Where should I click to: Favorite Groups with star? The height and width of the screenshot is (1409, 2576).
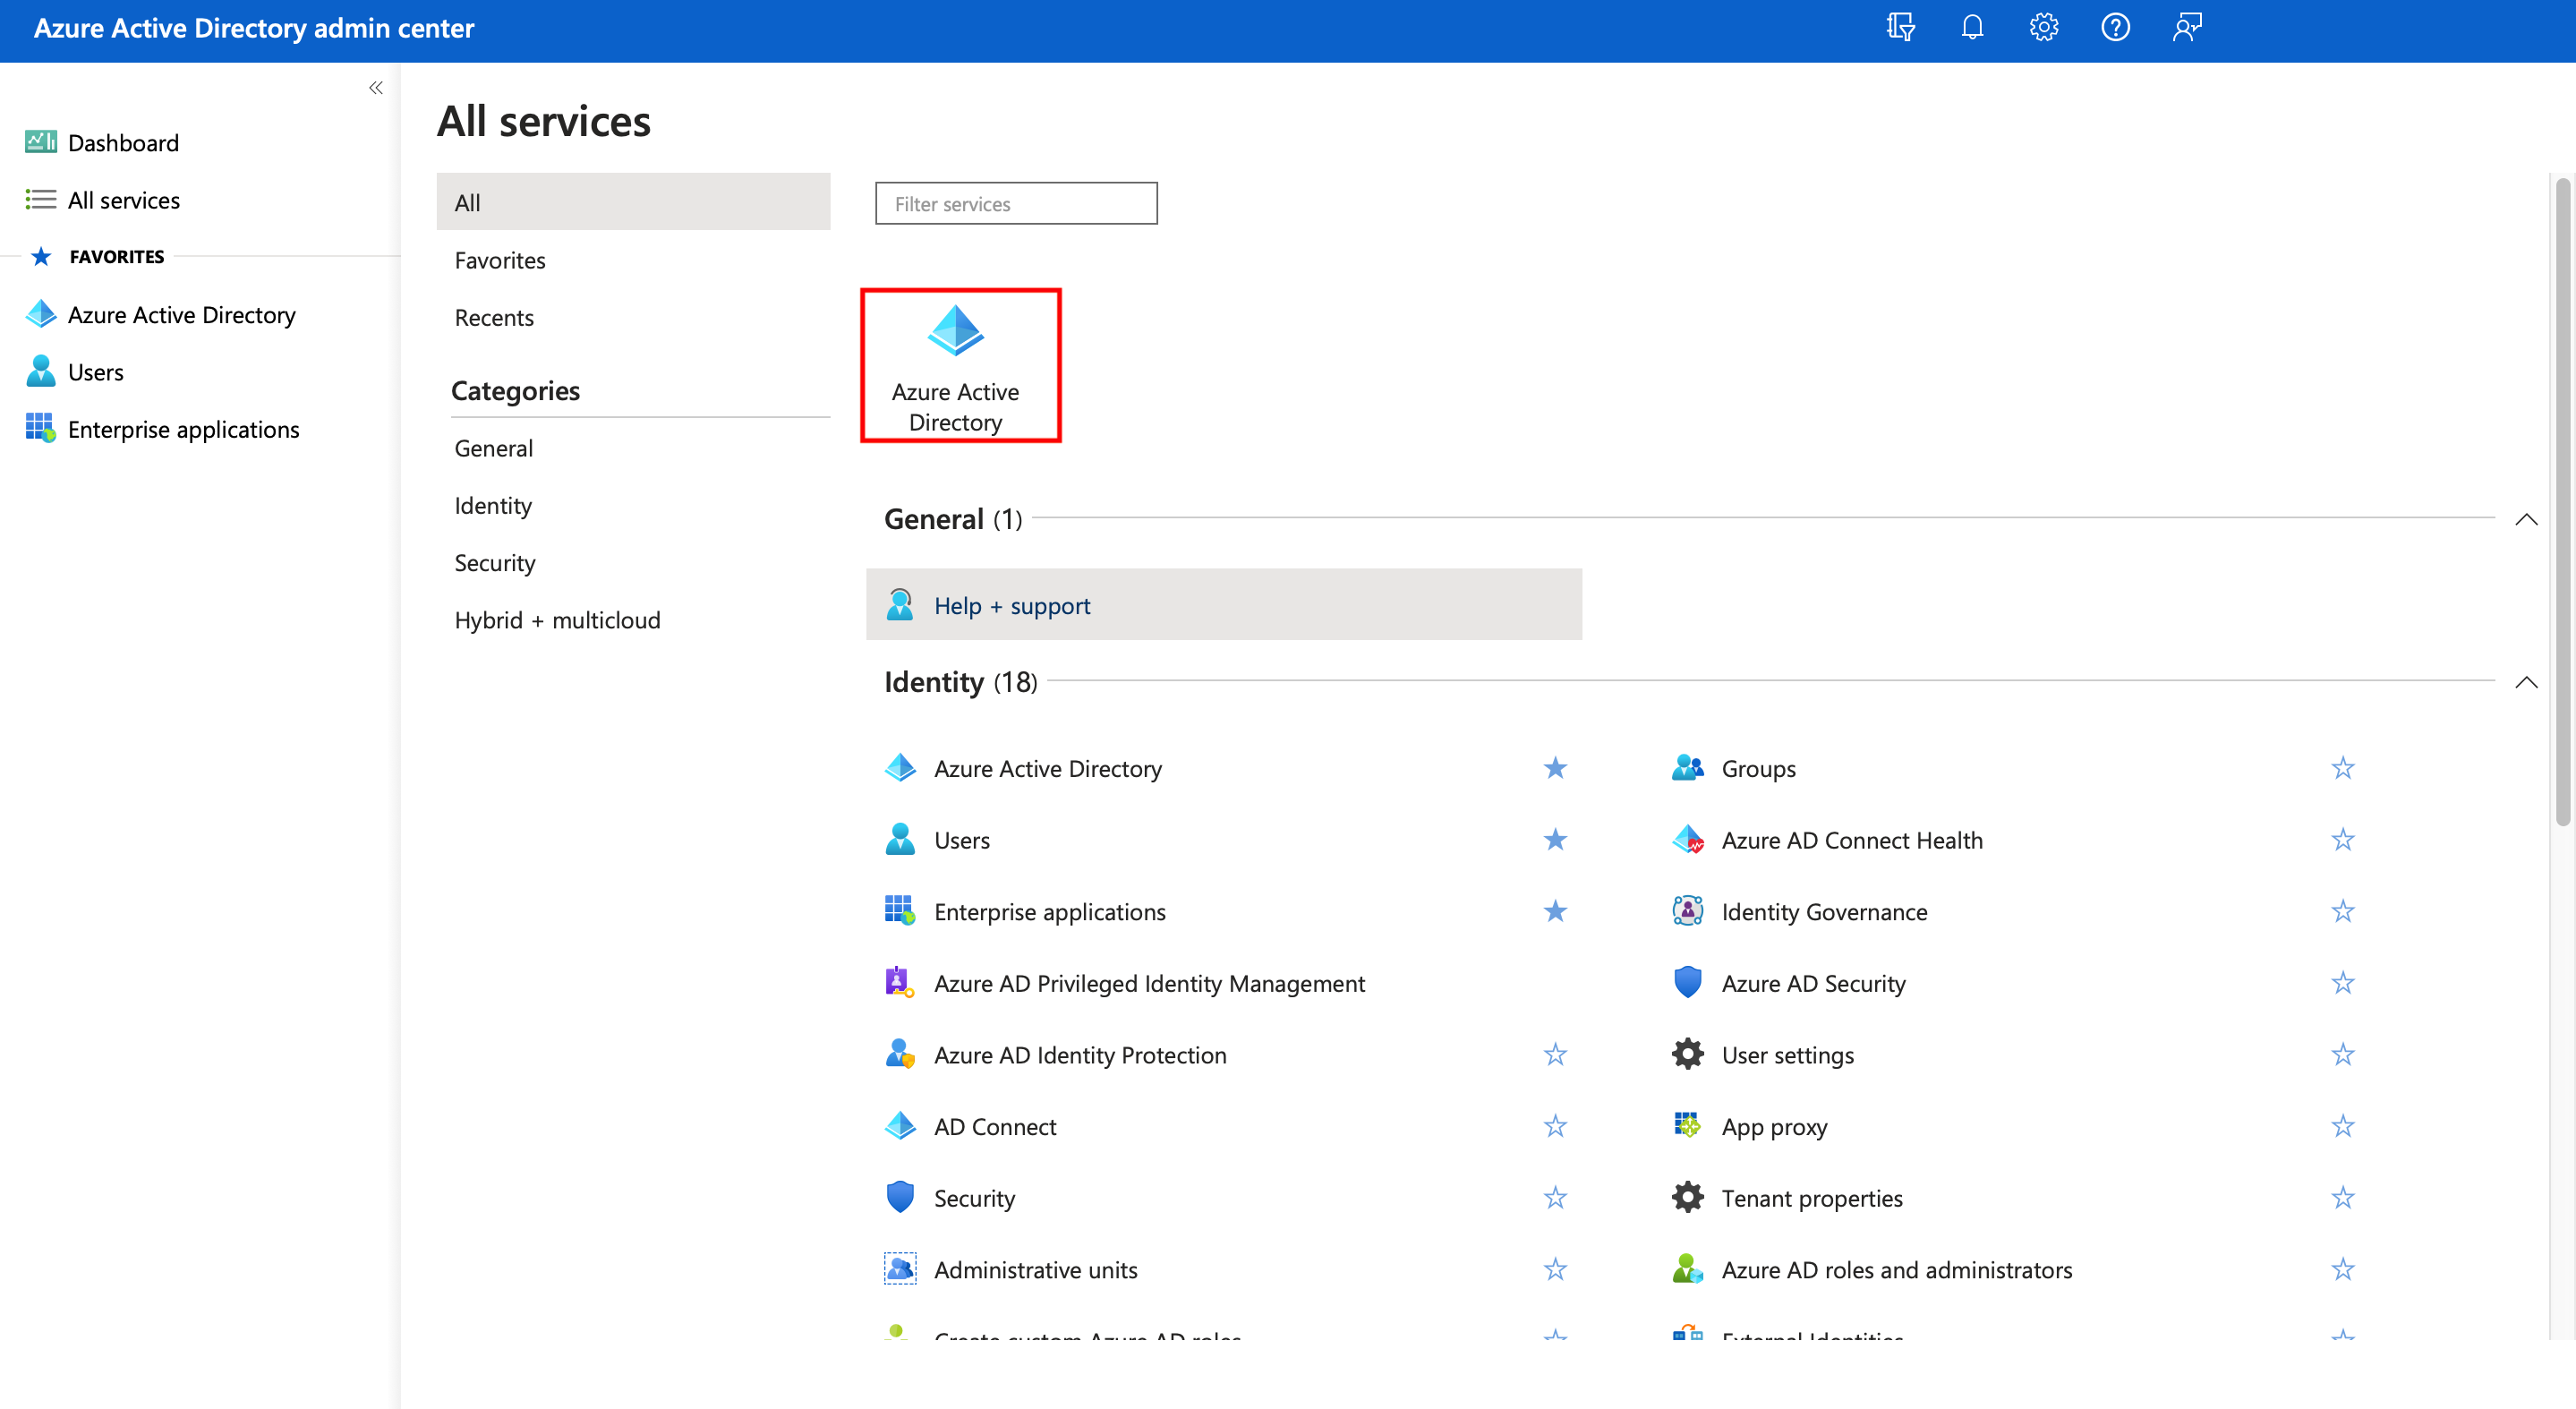click(x=2342, y=768)
